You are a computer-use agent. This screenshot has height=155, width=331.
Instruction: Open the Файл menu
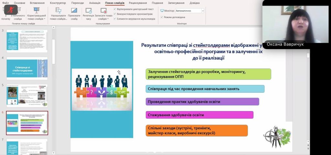pos(5,3)
